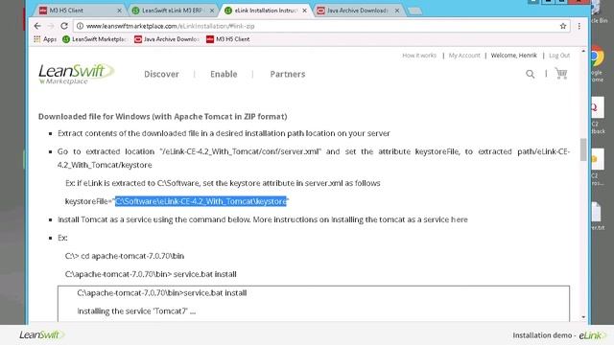Close the M3 H5 Client tab
The width and height of the screenshot is (614, 345).
pos(119,11)
